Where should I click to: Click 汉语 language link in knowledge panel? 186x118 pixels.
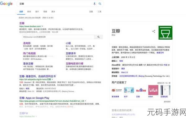click(123, 68)
